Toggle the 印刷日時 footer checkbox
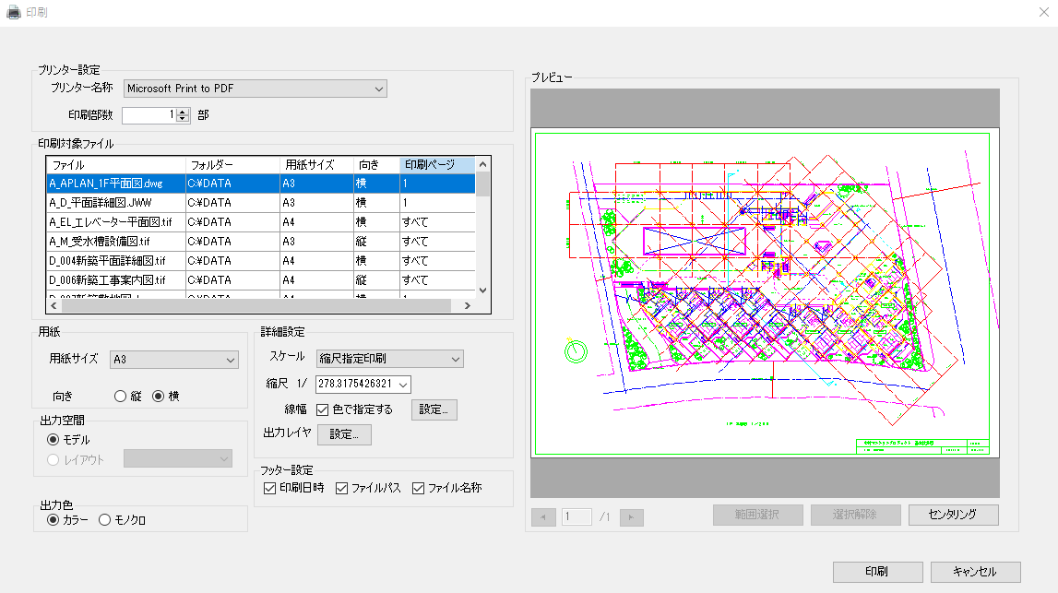Screen dimensions: 1058x593 click(270, 488)
